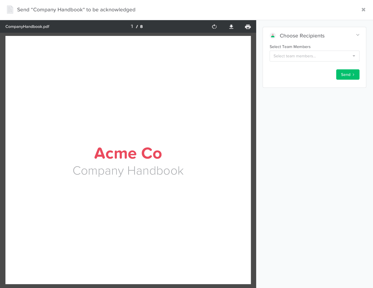The width and height of the screenshot is (373, 288).
Task: Collapse the Choose Recipients panel
Action: 358,35
